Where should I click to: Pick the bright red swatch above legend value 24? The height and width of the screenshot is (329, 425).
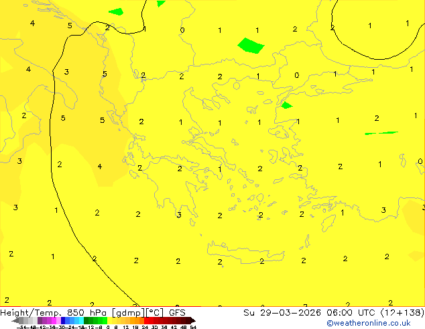146,320
